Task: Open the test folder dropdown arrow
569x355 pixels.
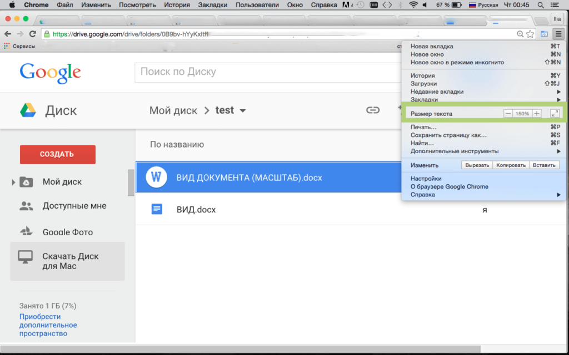Action: click(x=243, y=110)
